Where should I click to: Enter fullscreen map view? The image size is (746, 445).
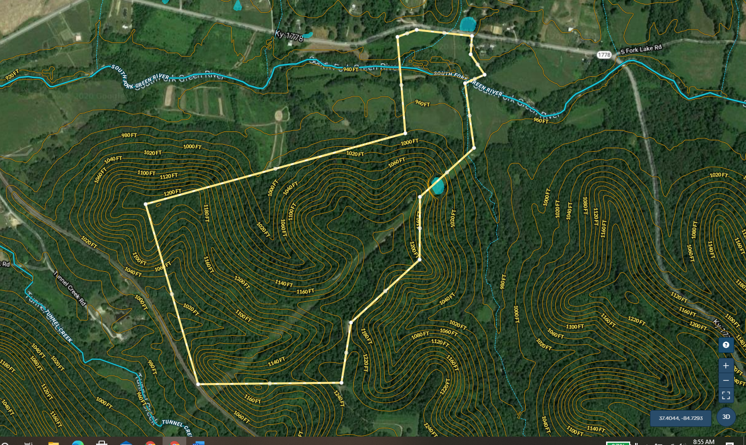click(725, 395)
